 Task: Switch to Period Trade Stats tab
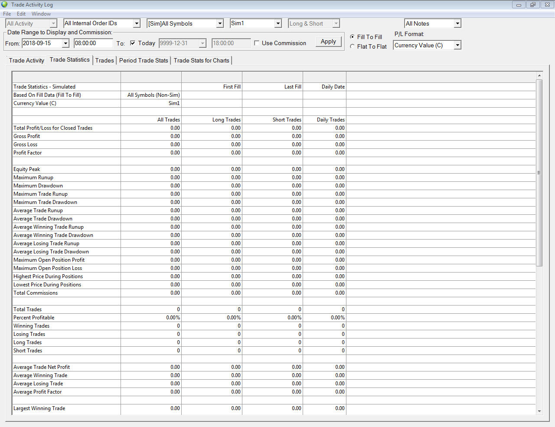point(144,60)
